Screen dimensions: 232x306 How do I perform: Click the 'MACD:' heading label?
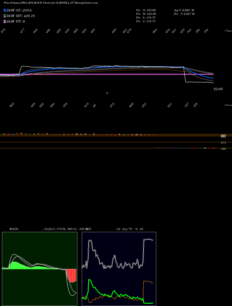[x=14, y=229]
